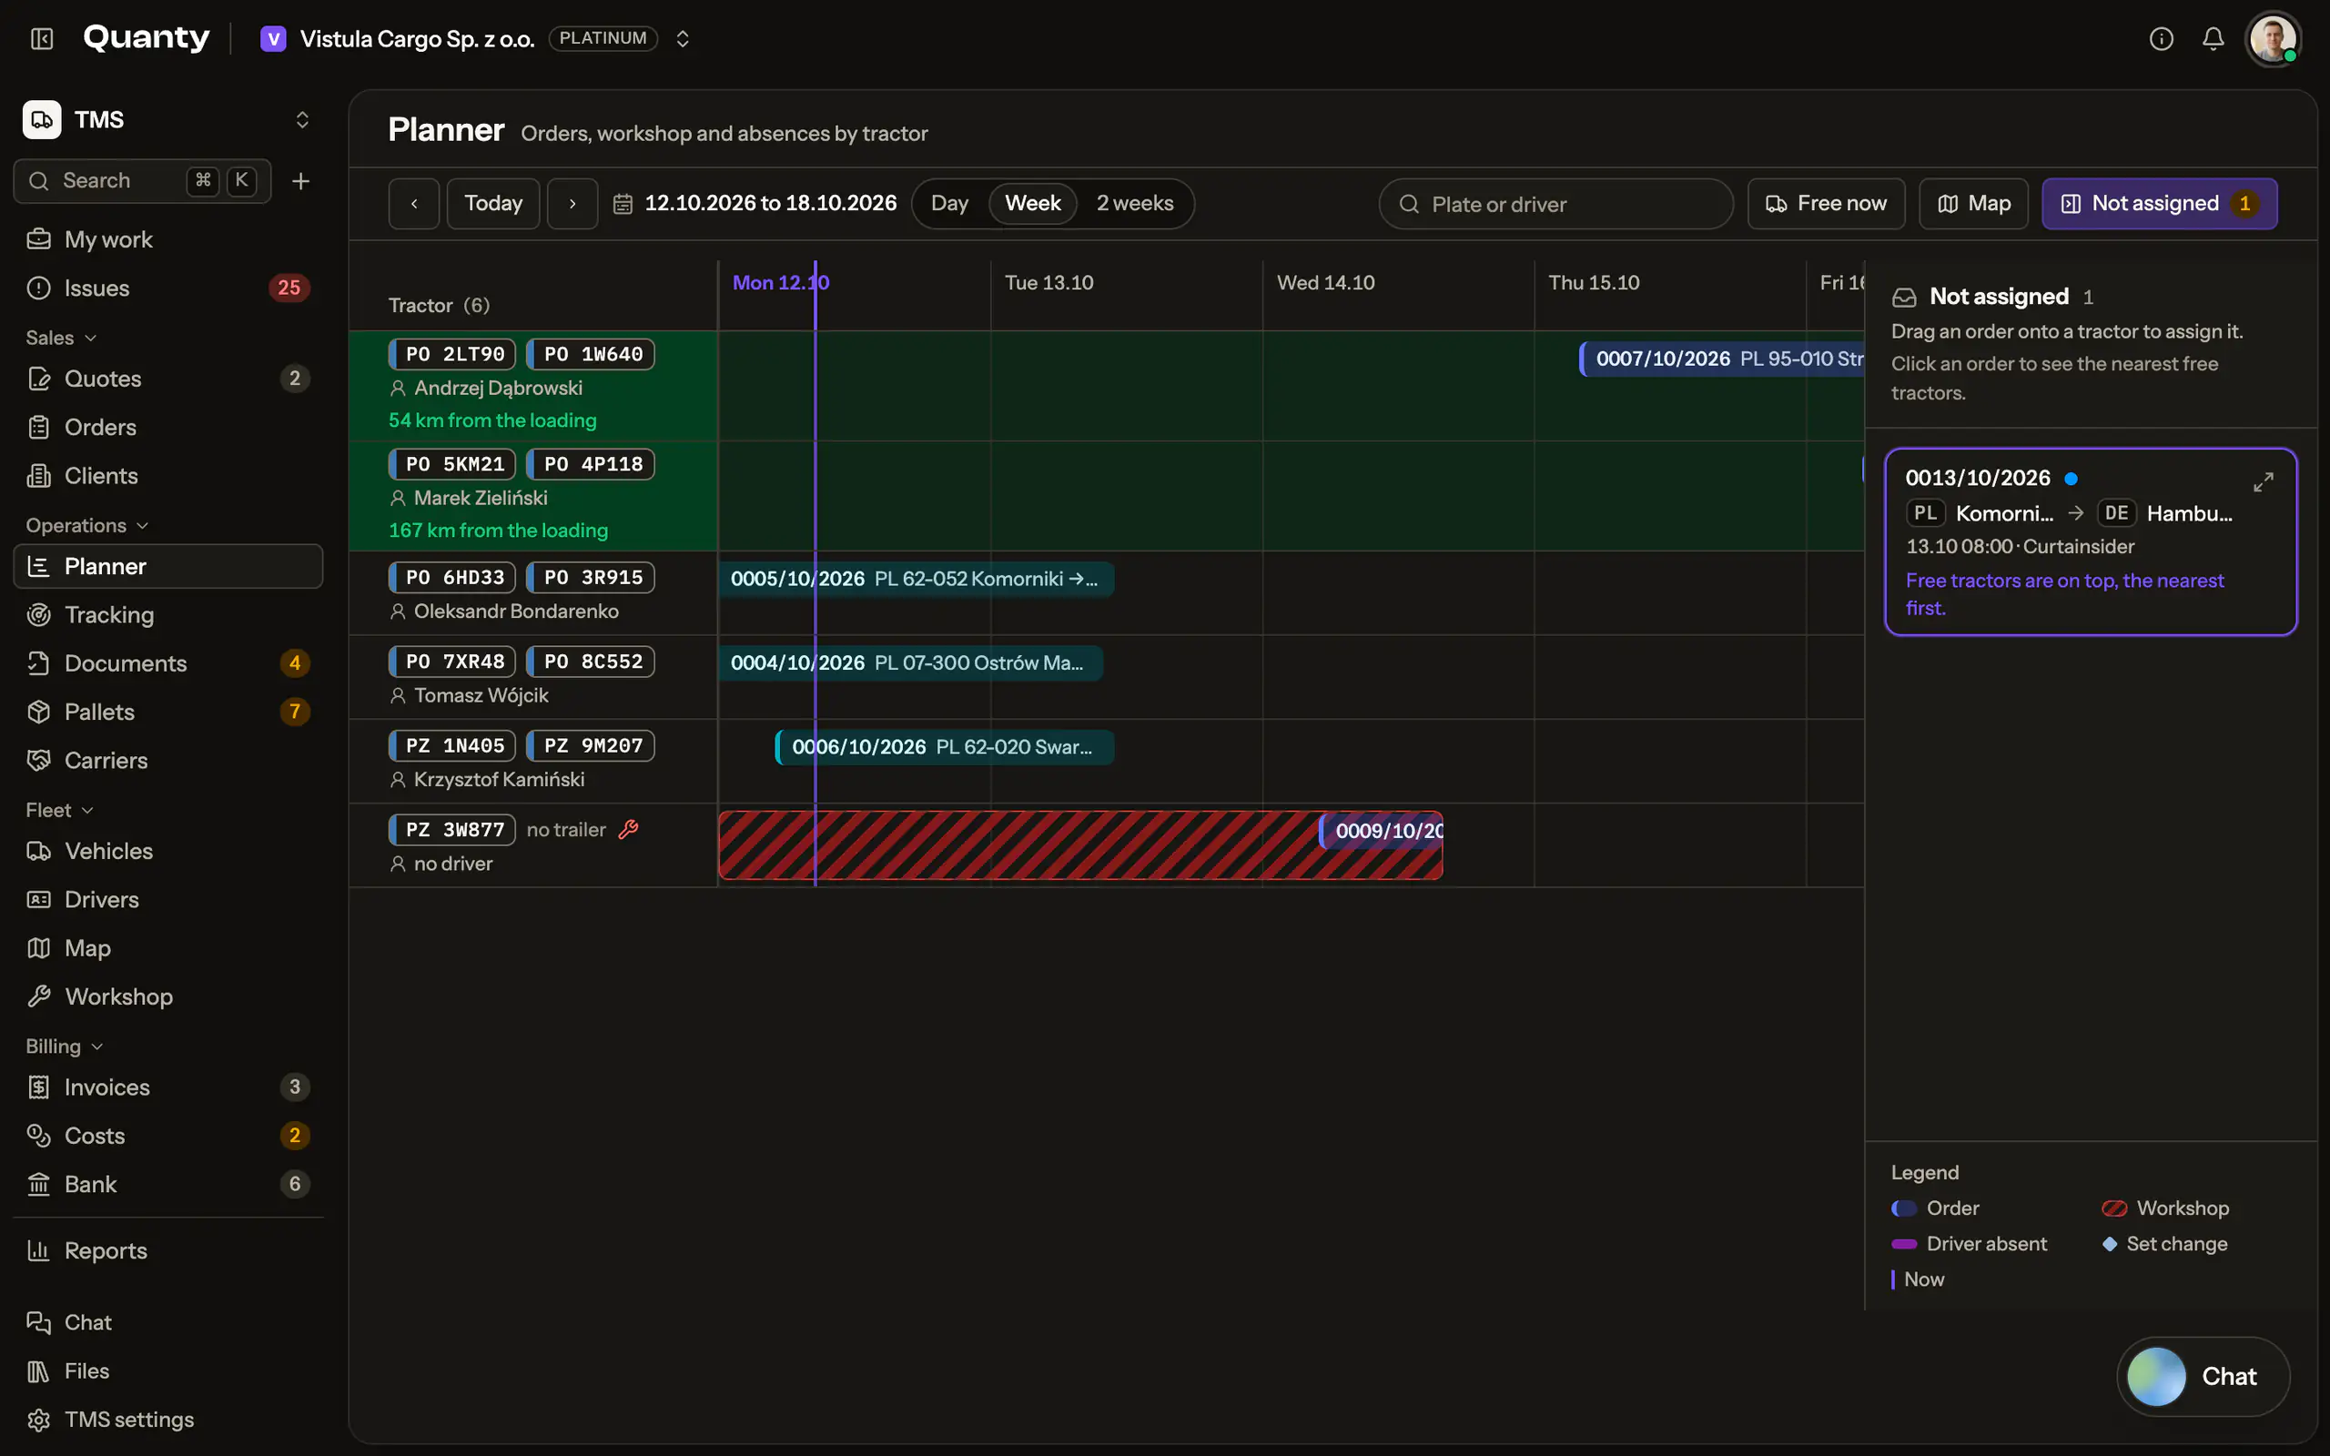Screen dimensions: 2330x1456
Task: Open the user profile avatar
Action: [x=2274, y=38]
